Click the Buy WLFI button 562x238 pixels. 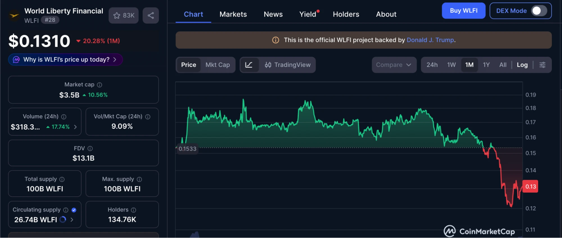[463, 11]
